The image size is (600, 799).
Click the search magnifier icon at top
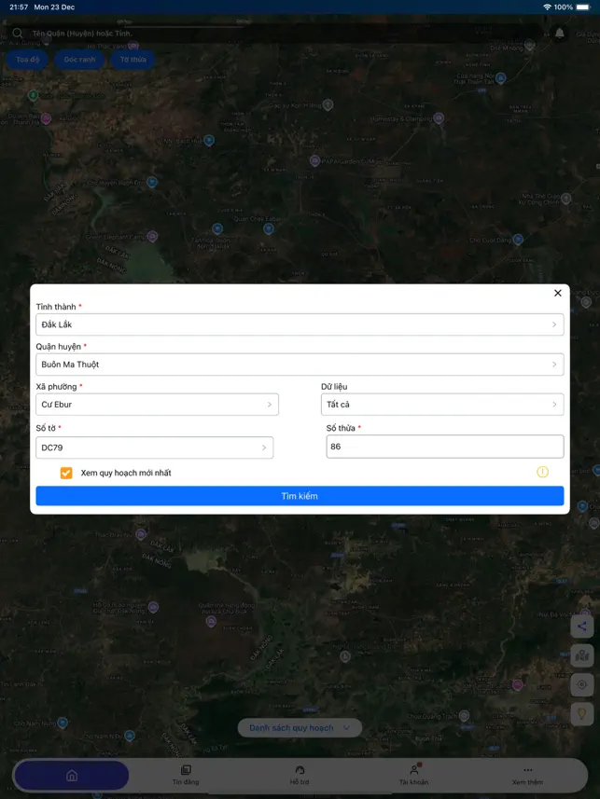point(18,34)
